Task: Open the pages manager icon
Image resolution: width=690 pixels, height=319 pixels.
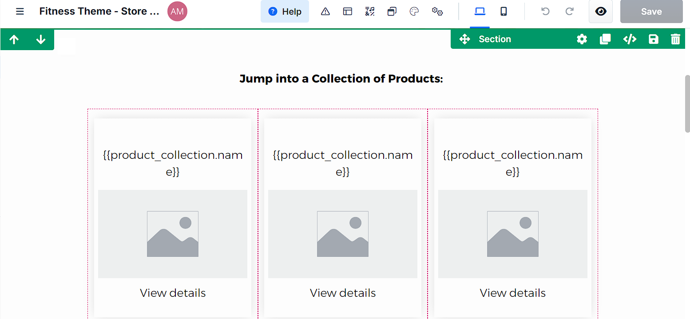Action: click(x=392, y=11)
